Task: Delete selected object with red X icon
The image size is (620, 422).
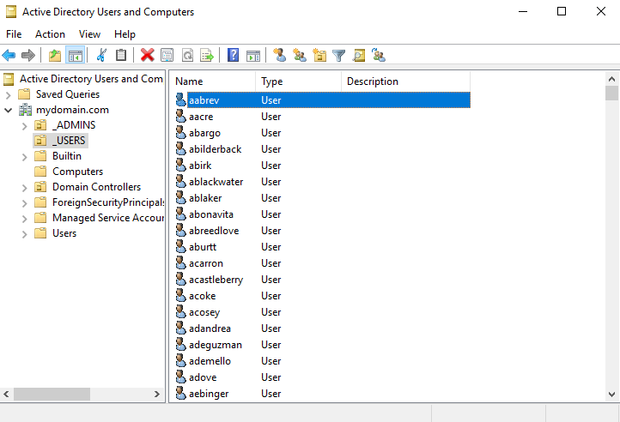Action: (148, 55)
